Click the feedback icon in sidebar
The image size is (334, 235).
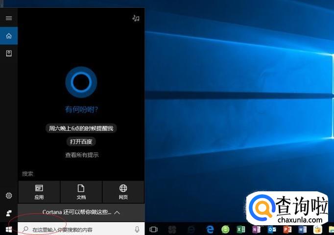[x=9, y=213]
